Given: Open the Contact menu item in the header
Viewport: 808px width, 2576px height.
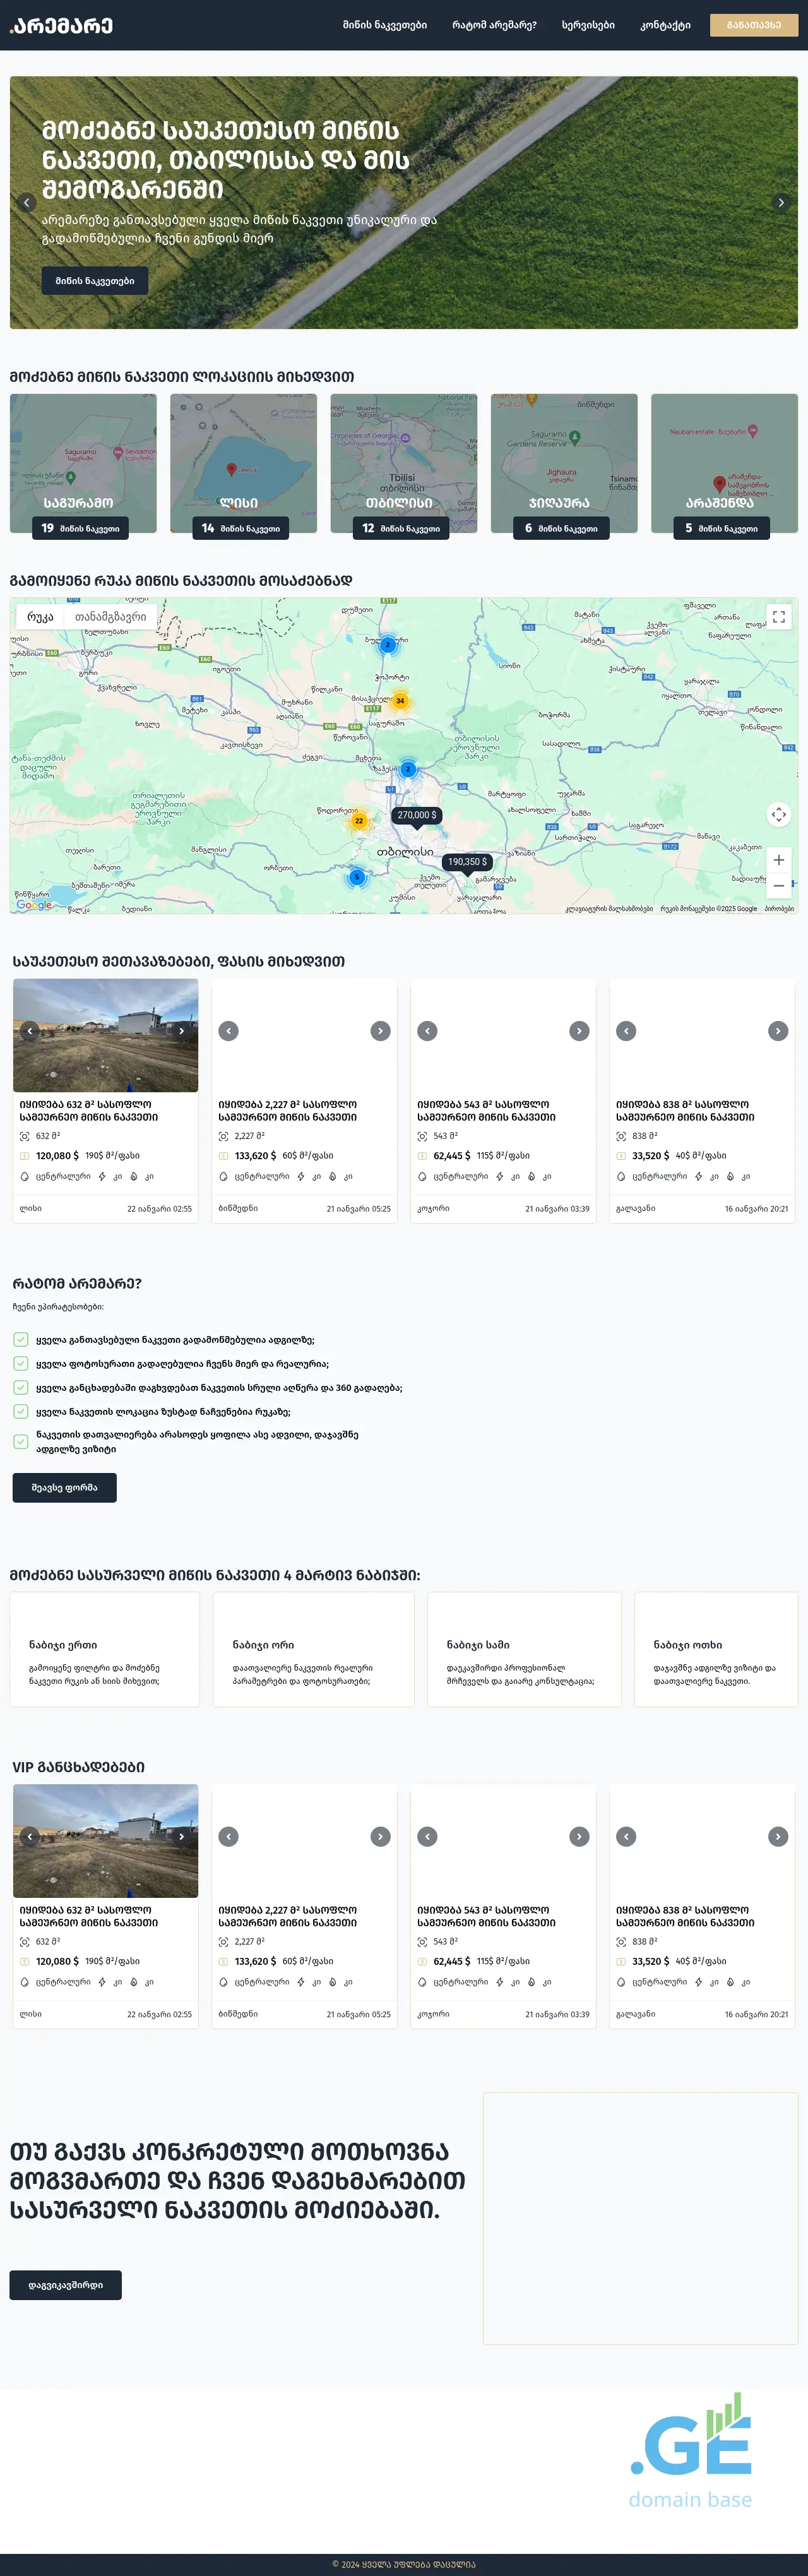Looking at the screenshot, I should (x=665, y=25).
